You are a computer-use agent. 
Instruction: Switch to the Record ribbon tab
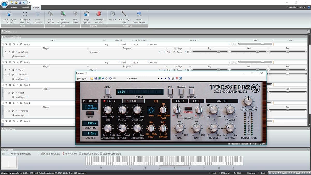pyautogui.click(x=25, y=8)
